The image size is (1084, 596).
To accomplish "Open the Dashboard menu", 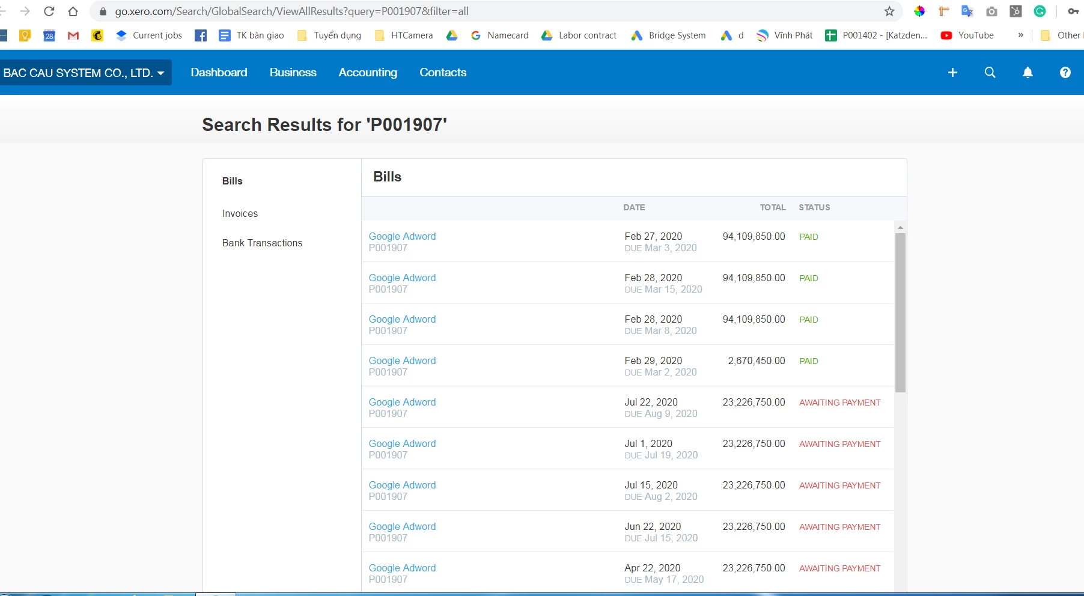I will (x=219, y=73).
